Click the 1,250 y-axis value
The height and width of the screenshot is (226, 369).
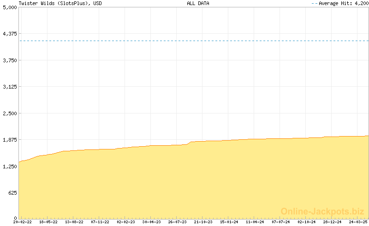coord(9,166)
